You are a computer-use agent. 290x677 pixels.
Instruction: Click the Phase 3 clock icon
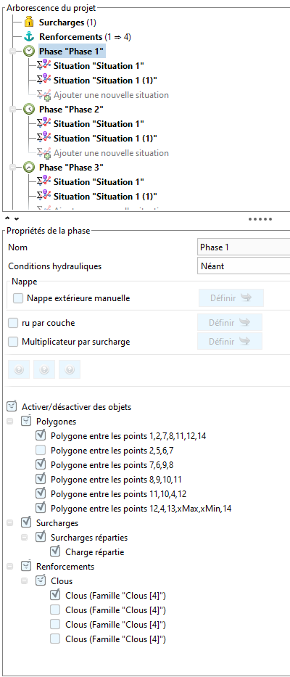(x=29, y=167)
